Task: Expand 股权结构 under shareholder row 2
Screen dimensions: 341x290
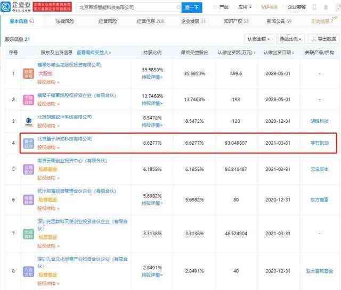Action: tap(48, 104)
